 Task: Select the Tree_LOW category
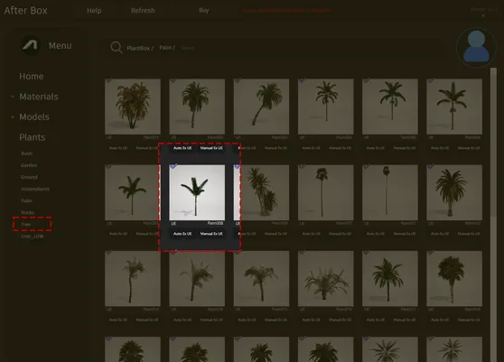(x=33, y=237)
